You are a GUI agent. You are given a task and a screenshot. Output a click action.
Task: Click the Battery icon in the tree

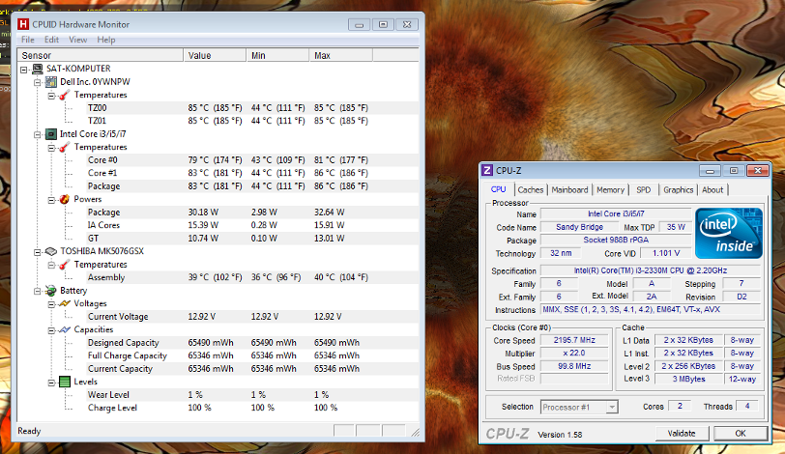[x=51, y=291]
